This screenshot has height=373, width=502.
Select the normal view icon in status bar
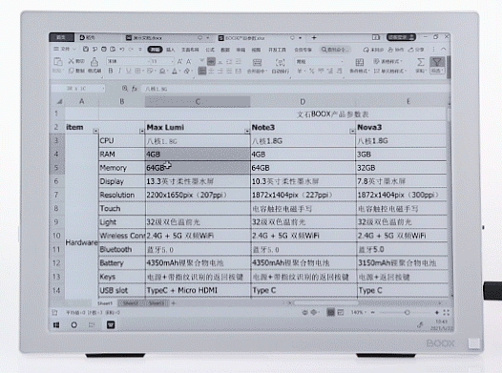click(331, 312)
